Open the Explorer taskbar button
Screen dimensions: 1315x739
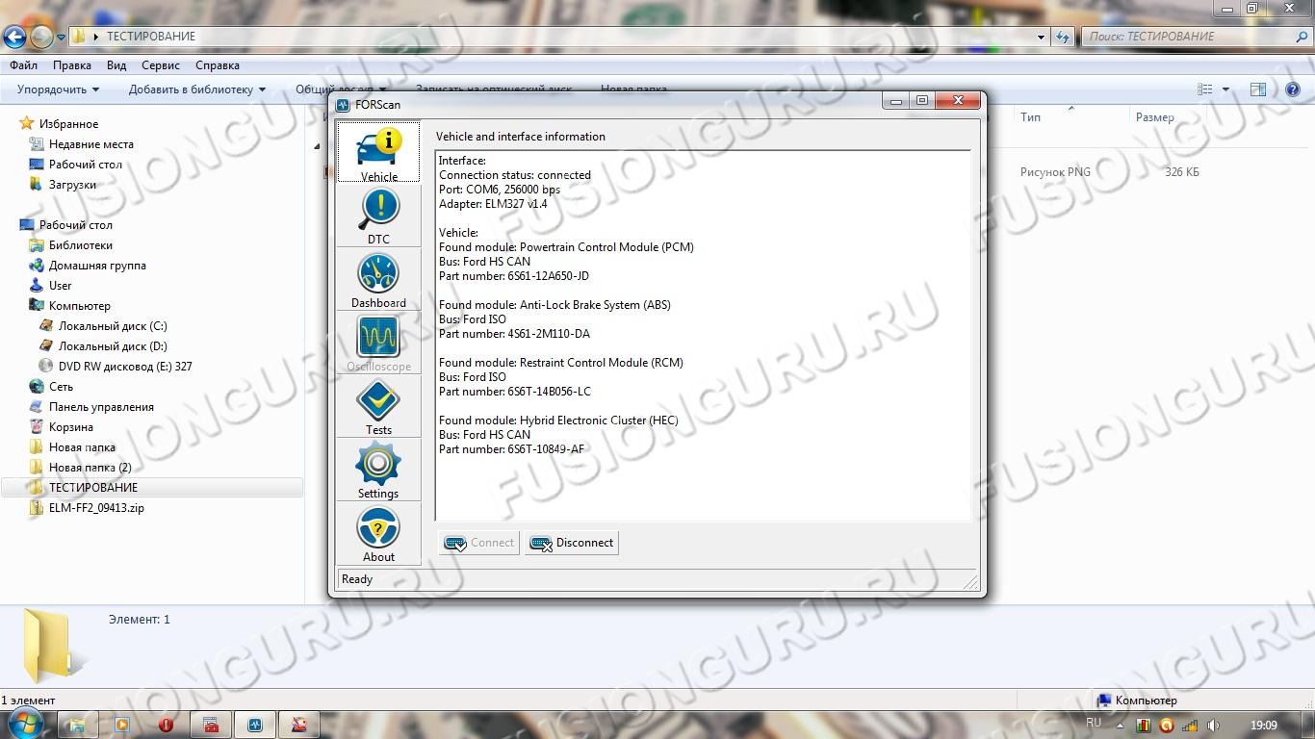77,725
